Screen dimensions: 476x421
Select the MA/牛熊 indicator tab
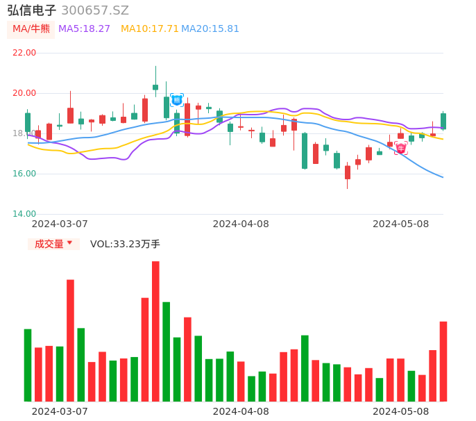pos(30,29)
